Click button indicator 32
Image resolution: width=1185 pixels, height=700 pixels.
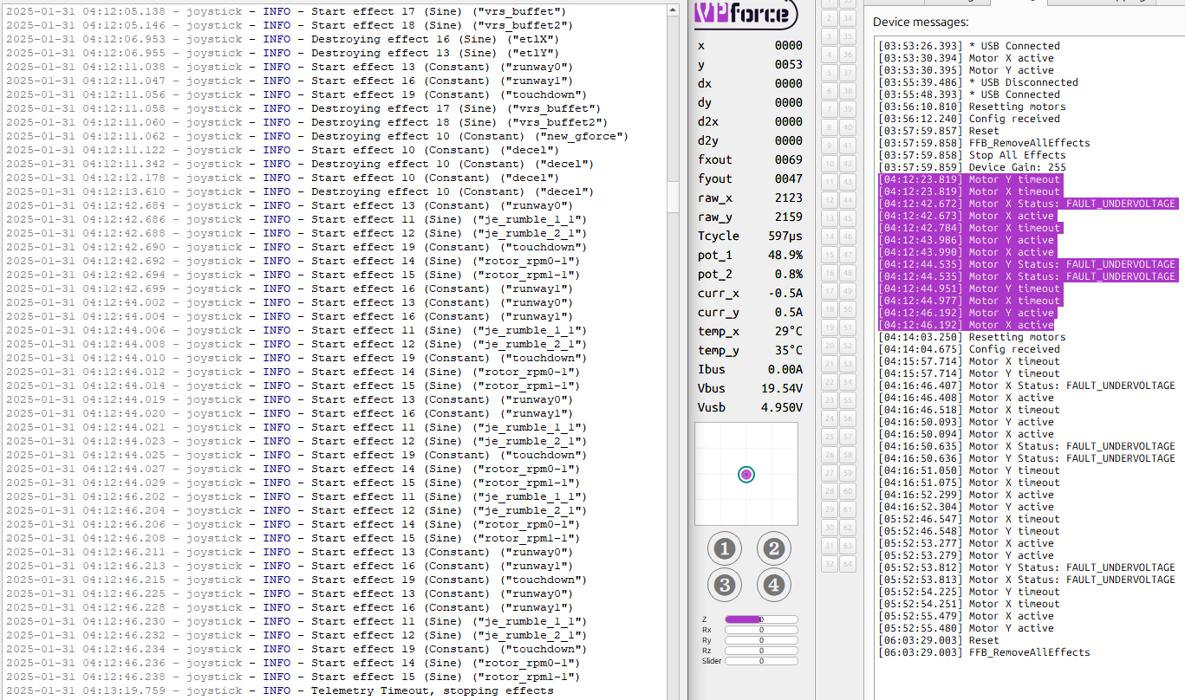click(829, 564)
